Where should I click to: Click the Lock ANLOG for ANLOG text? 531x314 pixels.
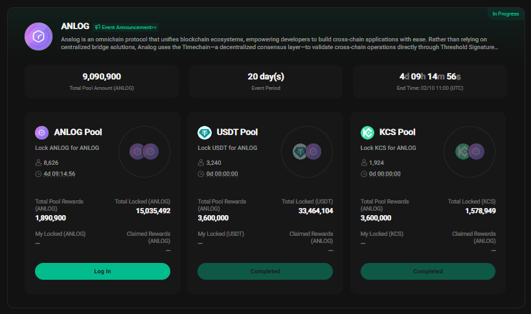point(67,148)
